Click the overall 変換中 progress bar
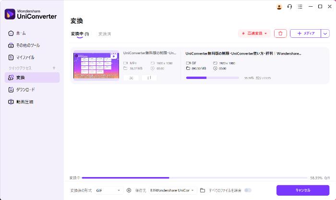Screen dimensions: 336x200 pyautogui.click(x=194, y=178)
